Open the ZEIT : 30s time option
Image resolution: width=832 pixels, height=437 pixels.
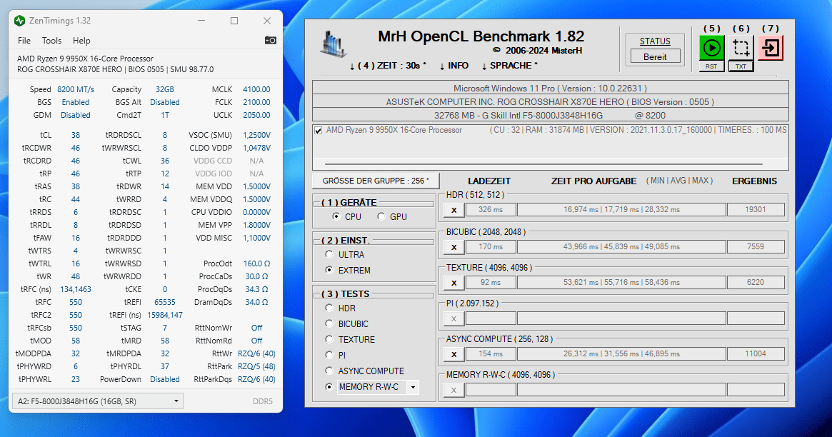tap(388, 66)
